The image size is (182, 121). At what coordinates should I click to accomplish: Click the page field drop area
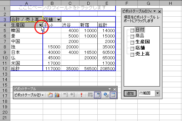(63, 8)
